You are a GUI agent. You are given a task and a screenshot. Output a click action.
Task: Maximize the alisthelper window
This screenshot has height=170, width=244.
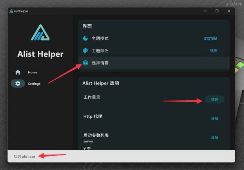point(217,11)
